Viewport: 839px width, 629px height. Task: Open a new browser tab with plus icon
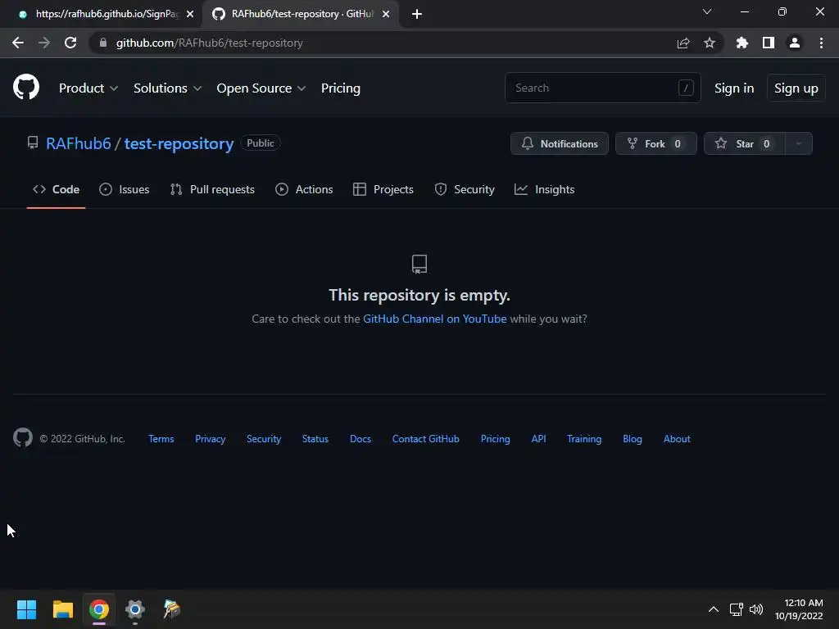(417, 14)
